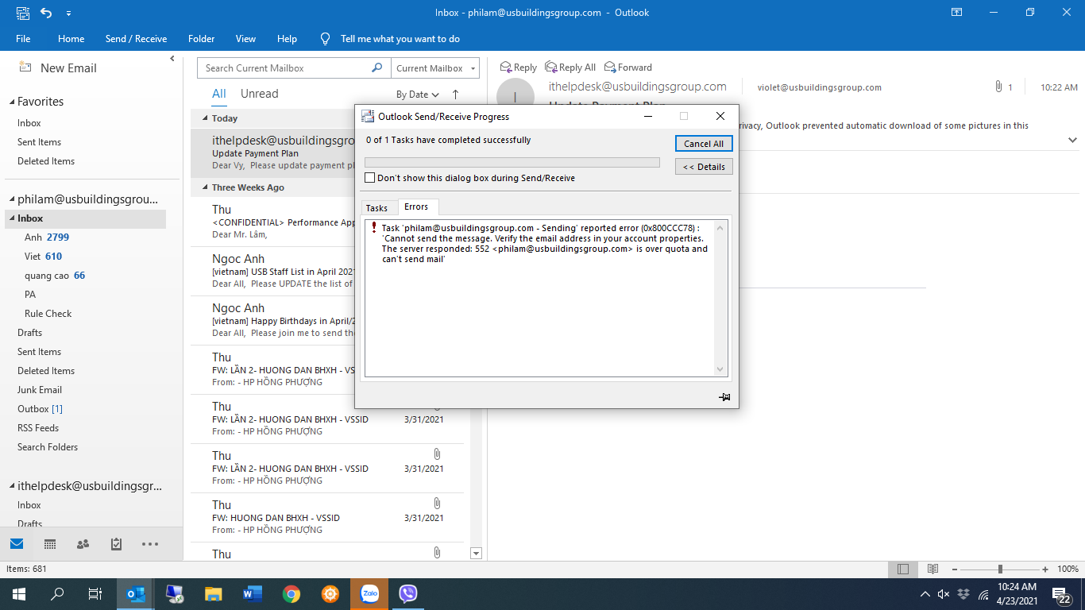Image resolution: width=1085 pixels, height=610 pixels.
Task: Show Unread messages filter
Action: pos(259,94)
